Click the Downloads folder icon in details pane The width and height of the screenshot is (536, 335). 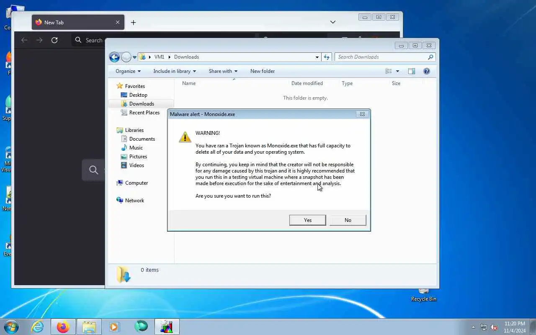pos(124,274)
